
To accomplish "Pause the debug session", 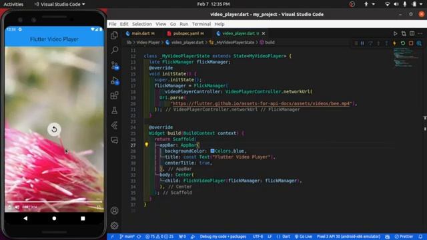I will (362, 43).
